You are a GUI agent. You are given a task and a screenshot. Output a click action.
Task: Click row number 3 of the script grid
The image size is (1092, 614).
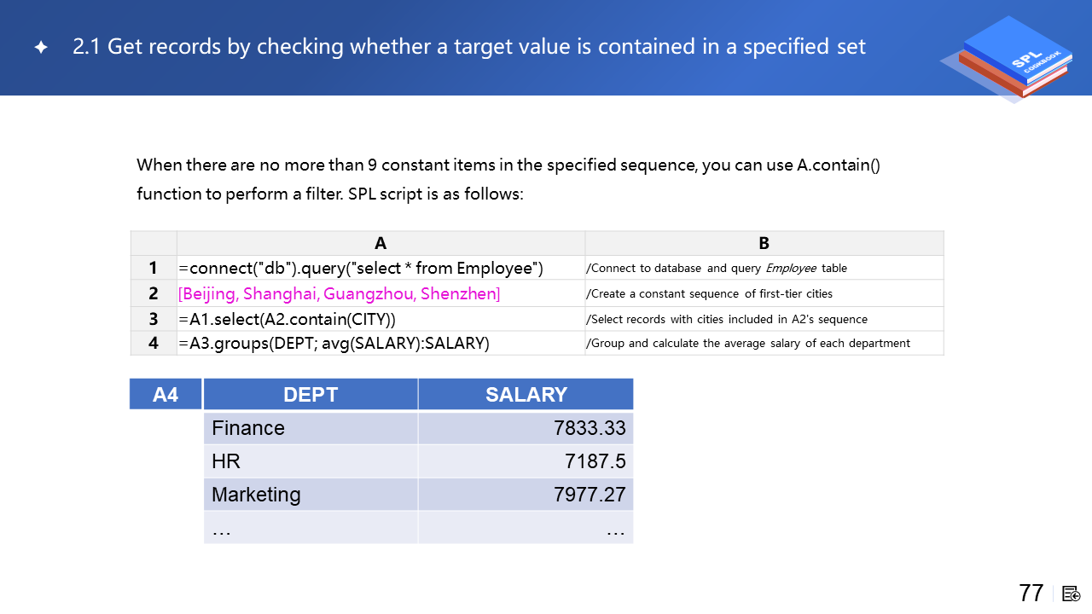point(154,319)
